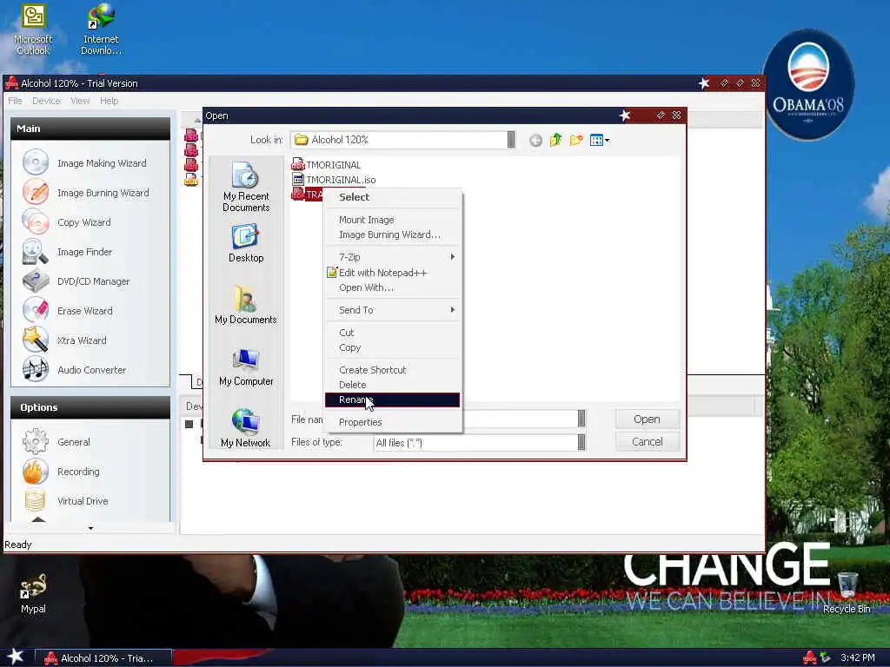Open Internet Download Manager desktop shortcut
Image resolution: width=890 pixels, height=667 pixels.
101,30
